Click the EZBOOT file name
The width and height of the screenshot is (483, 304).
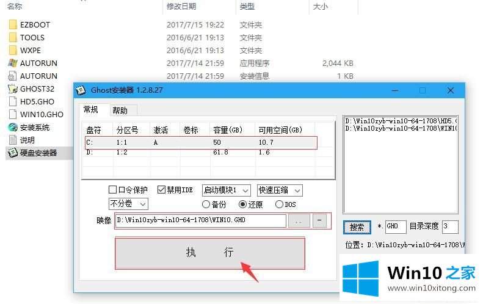point(35,24)
